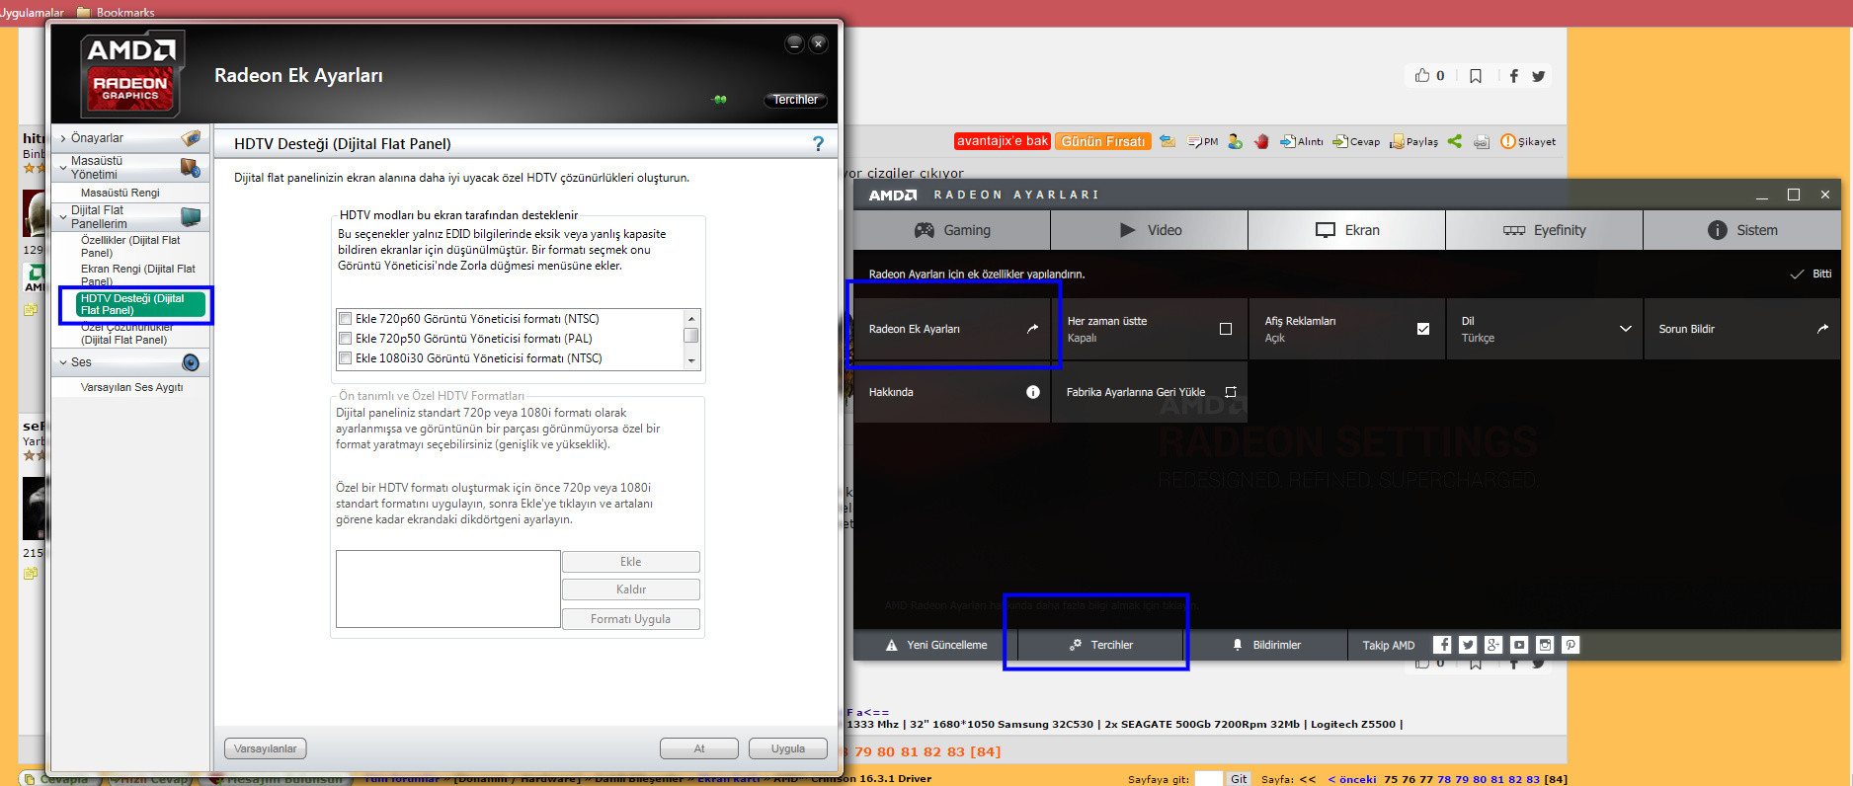This screenshot has height=786, width=1853.
Task: Click avantajix'e bak red button
Action: point(1003,141)
